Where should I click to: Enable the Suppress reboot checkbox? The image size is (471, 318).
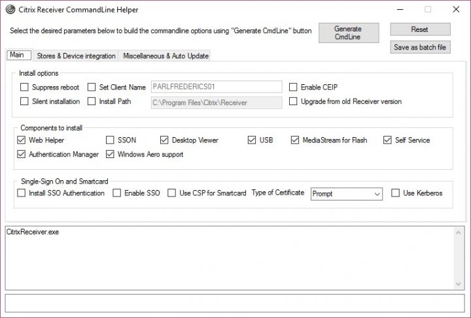(x=24, y=87)
